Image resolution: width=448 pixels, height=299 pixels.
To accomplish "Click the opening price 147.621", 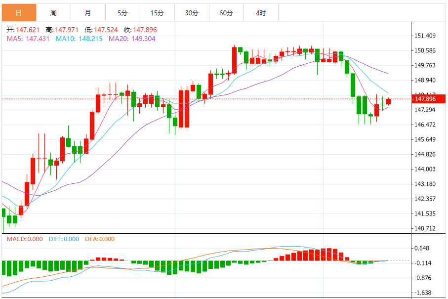I will pos(28,30).
